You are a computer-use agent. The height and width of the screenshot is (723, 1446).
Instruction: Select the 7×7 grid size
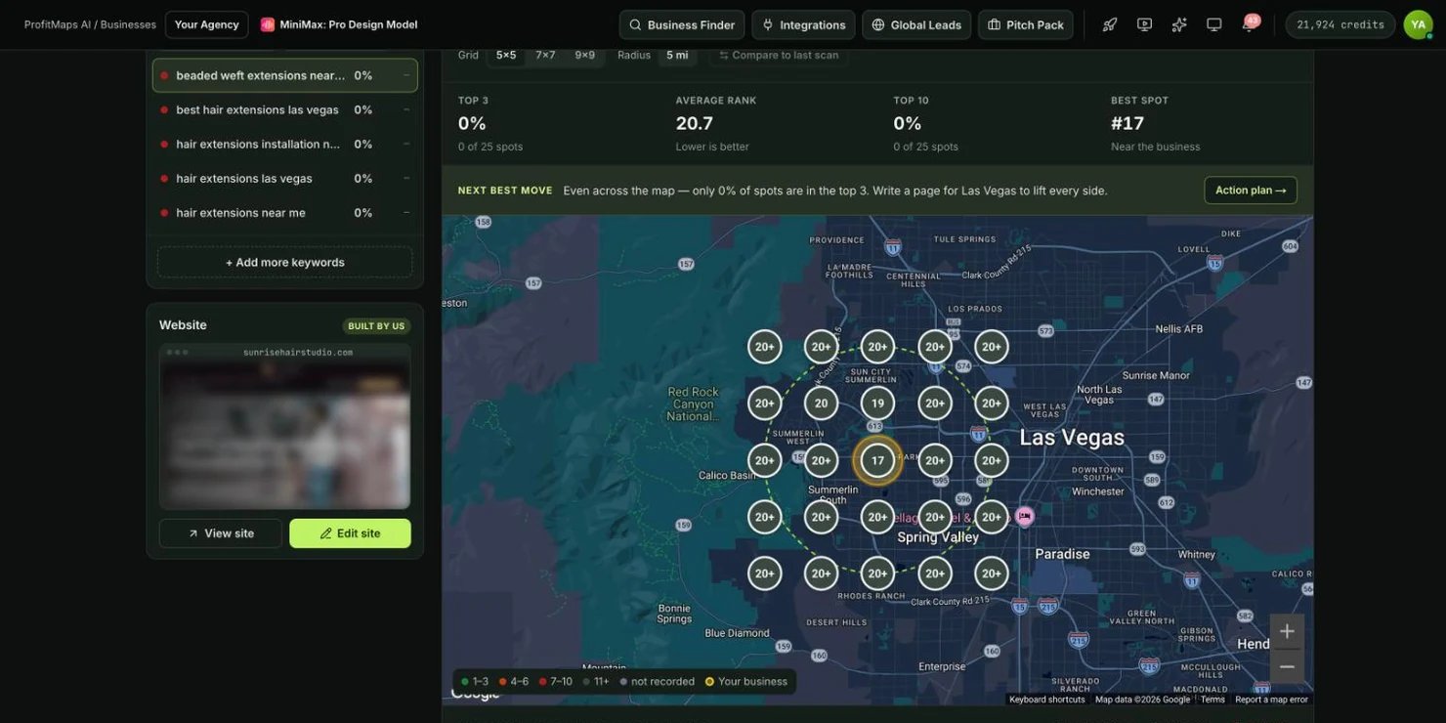[x=545, y=55]
